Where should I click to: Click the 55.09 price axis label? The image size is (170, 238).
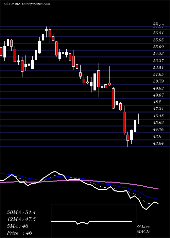point(158,47)
